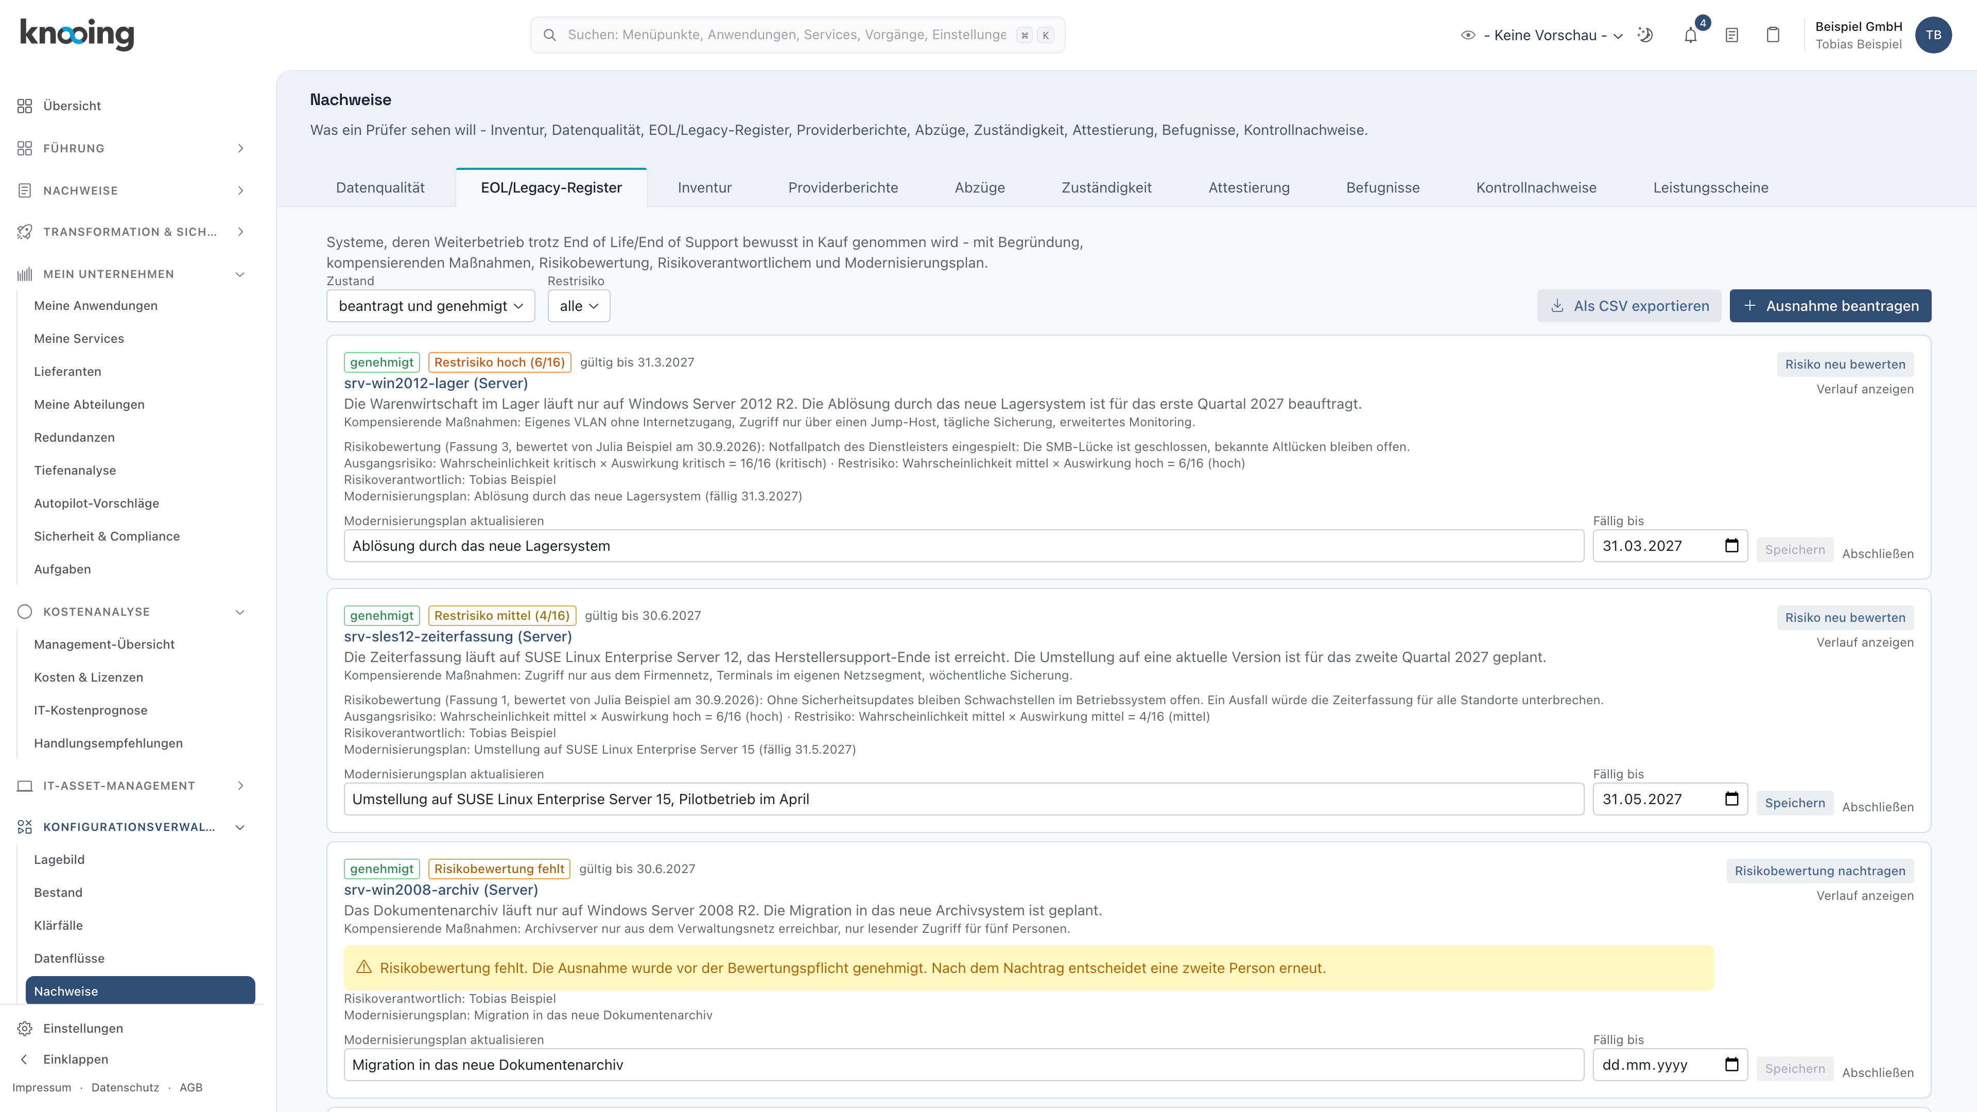The height and width of the screenshot is (1112, 1977).
Task: Click the Konfigurationsverwaltung icon
Action: click(25, 826)
